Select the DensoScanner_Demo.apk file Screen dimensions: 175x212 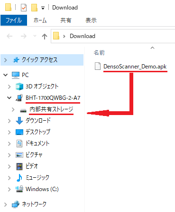(135, 67)
